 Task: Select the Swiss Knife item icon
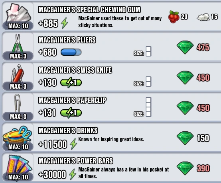click(x=18, y=74)
